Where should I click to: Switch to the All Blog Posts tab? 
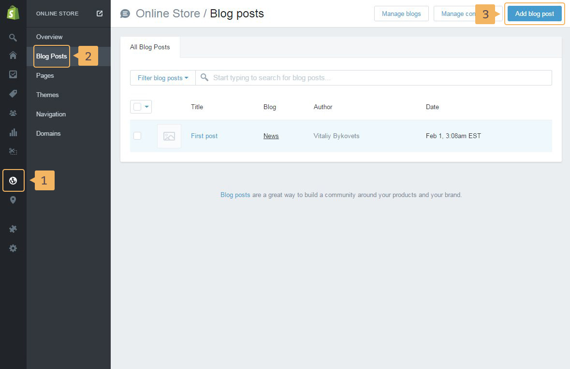pyautogui.click(x=150, y=47)
